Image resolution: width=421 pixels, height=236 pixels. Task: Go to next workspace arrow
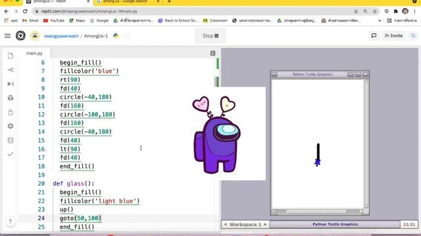(x=265, y=224)
